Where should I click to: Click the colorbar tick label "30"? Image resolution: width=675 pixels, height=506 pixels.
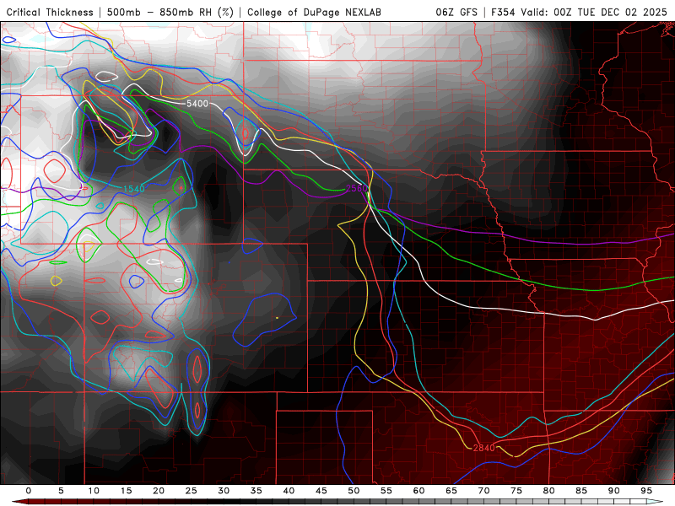click(224, 491)
